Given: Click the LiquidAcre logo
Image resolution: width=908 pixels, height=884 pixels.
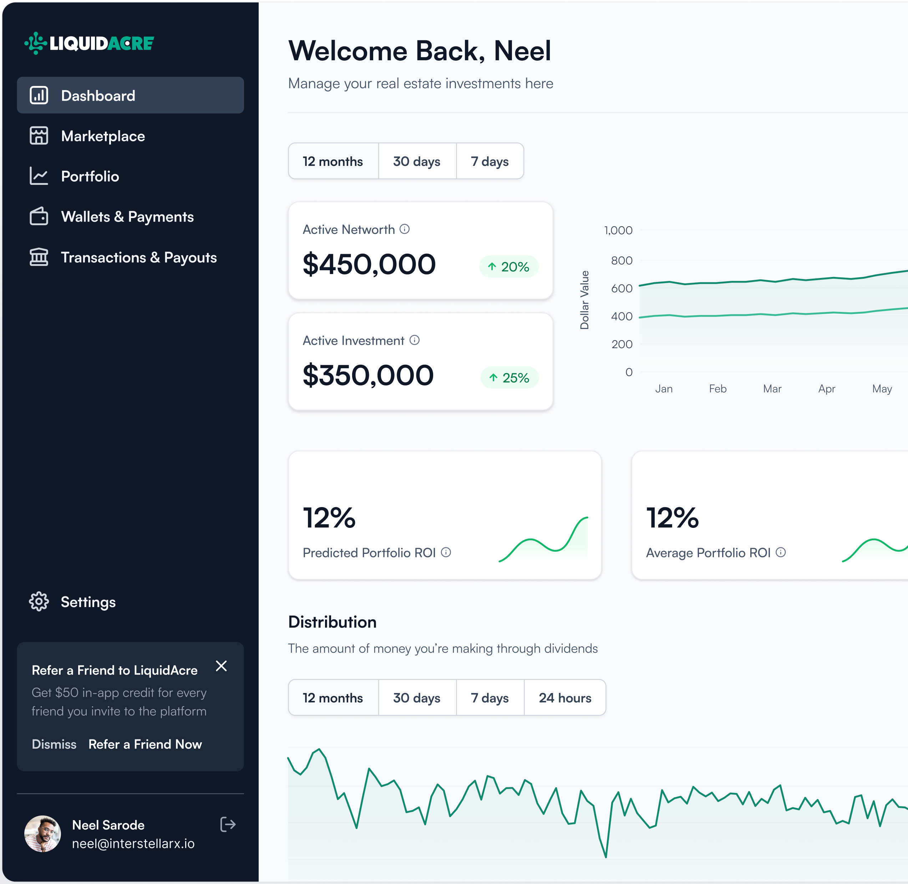Looking at the screenshot, I should click(89, 43).
